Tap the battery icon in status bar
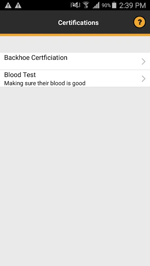 114,5
